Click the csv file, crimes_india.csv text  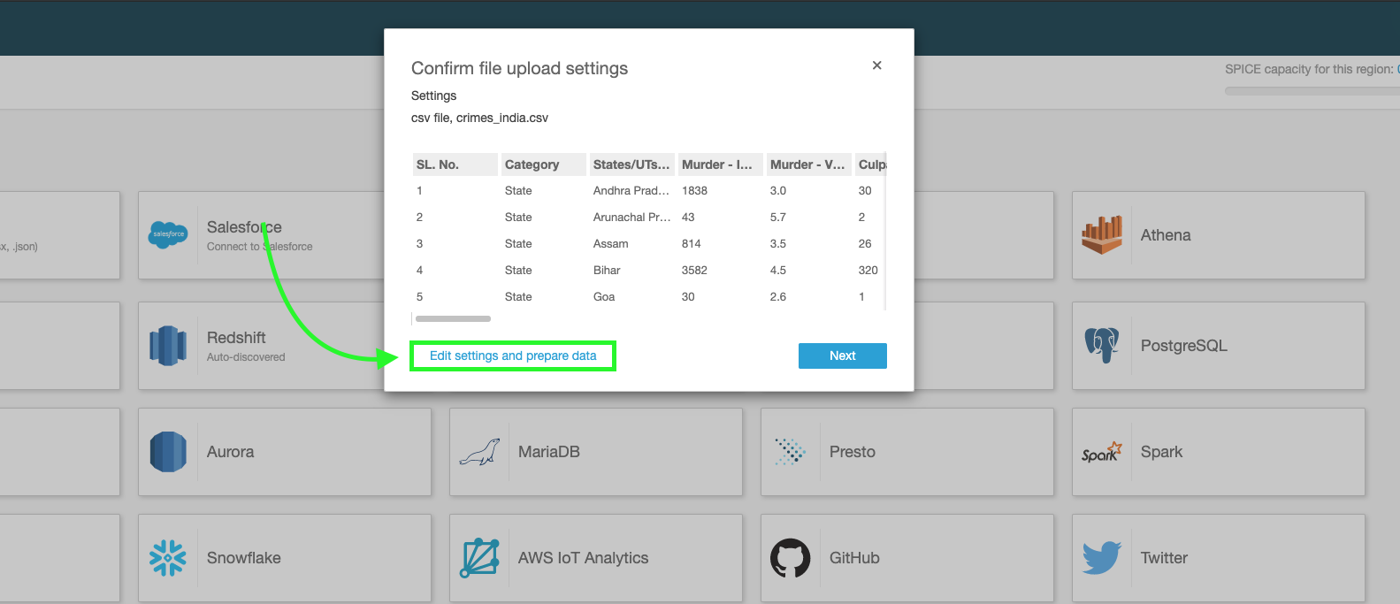tap(479, 118)
